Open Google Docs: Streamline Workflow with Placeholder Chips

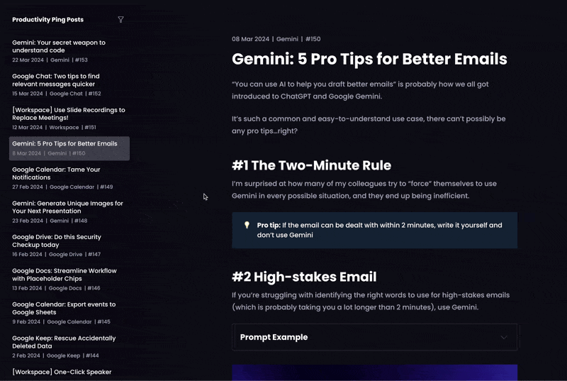coord(69,280)
